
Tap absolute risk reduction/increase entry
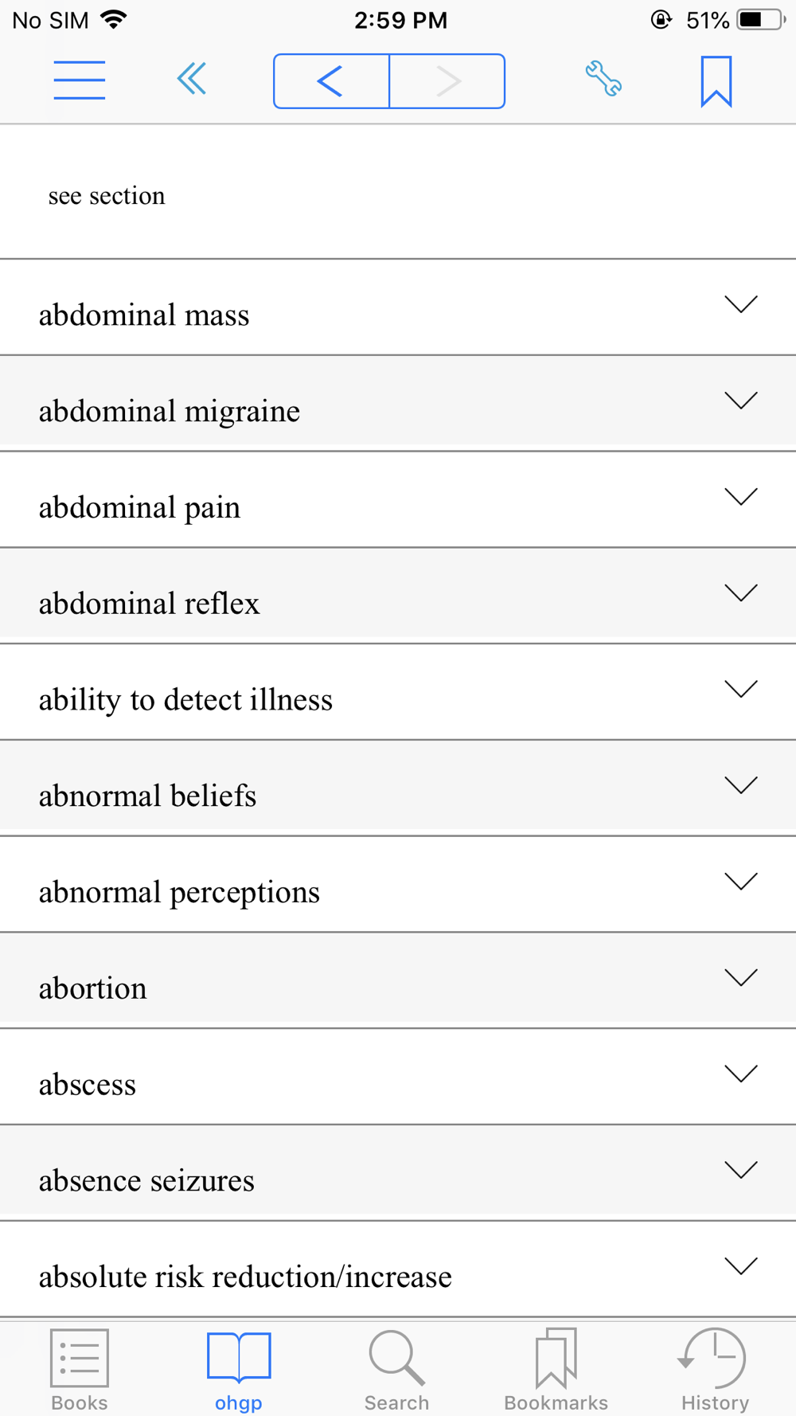(398, 1269)
